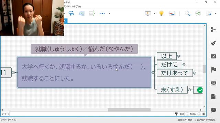Select the 以上 answer topic
The height and width of the screenshot is (123, 220).
167,56
